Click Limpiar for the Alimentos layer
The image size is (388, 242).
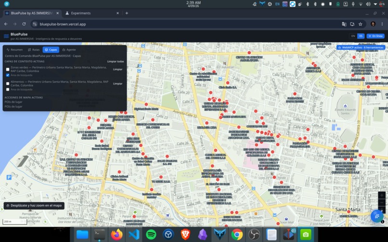[x=117, y=84]
